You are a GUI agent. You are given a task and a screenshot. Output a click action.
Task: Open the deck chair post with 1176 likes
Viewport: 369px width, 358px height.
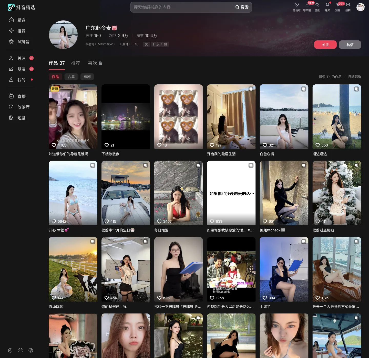pos(337,269)
